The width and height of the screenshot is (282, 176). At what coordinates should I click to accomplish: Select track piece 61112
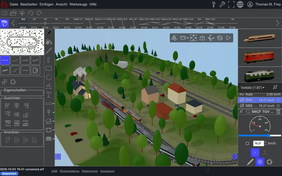(23, 23)
